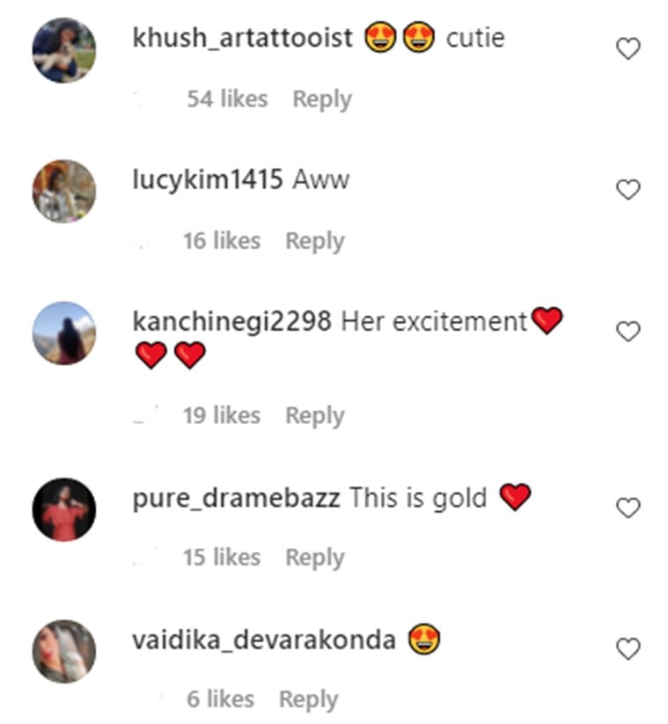Reply to khush_artattooist's comment
Screen dimensions: 668x724
322,99
